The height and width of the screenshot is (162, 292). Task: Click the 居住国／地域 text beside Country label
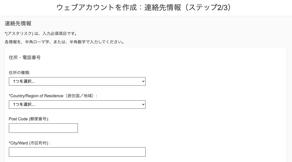[x=79, y=96]
